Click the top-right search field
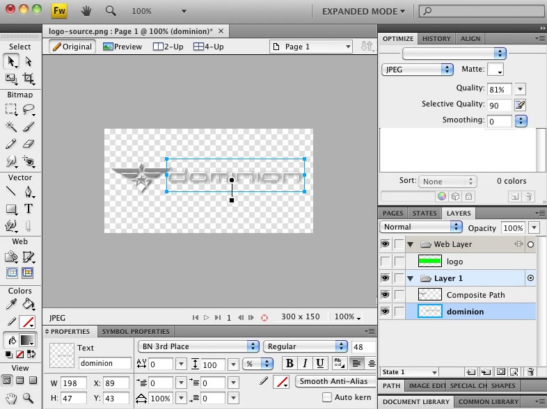 coord(482,11)
